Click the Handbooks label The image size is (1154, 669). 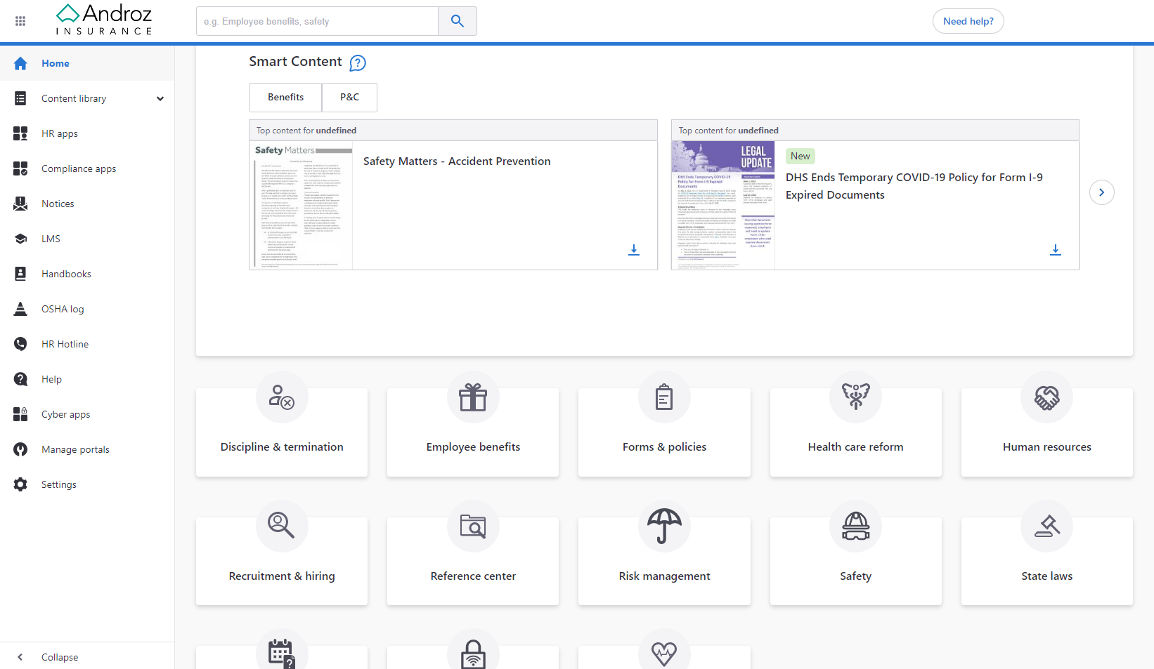(66, 274)
